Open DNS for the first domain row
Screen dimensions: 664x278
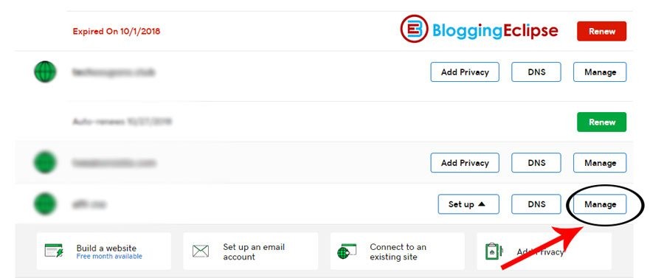click(536, 72)
